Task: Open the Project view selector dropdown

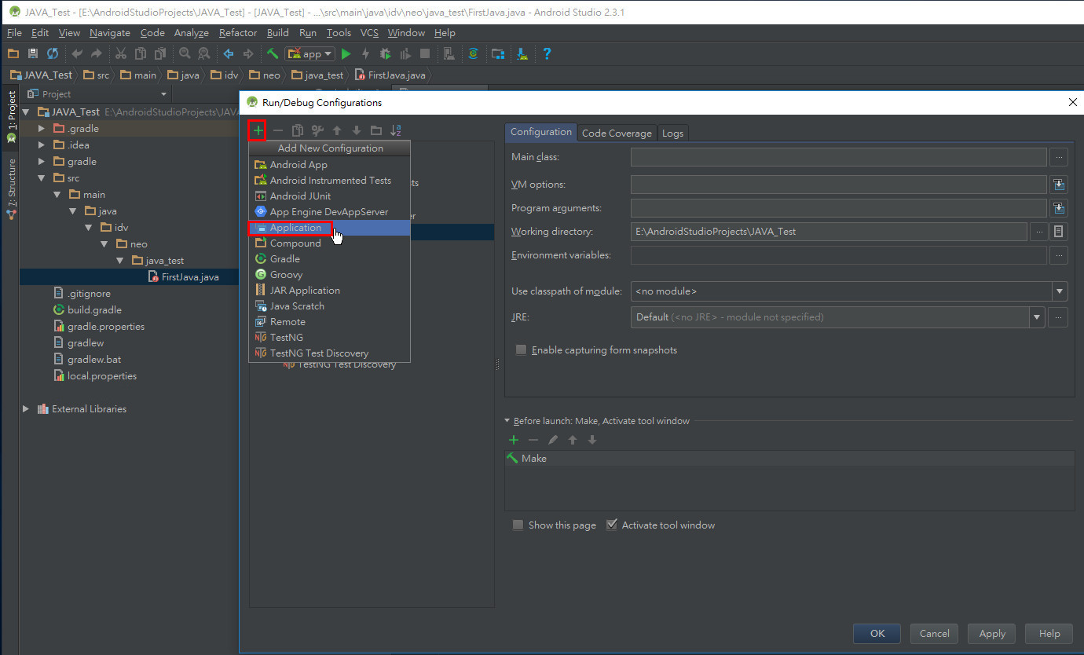Action: [x=97, y=94]
